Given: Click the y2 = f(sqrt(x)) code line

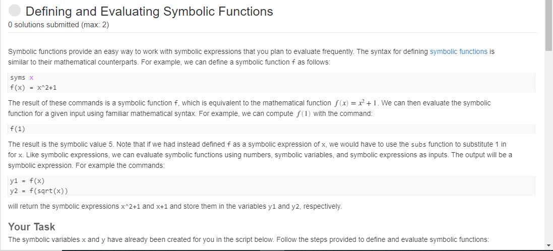Looking at the screenshot, I should click(39, 191).
